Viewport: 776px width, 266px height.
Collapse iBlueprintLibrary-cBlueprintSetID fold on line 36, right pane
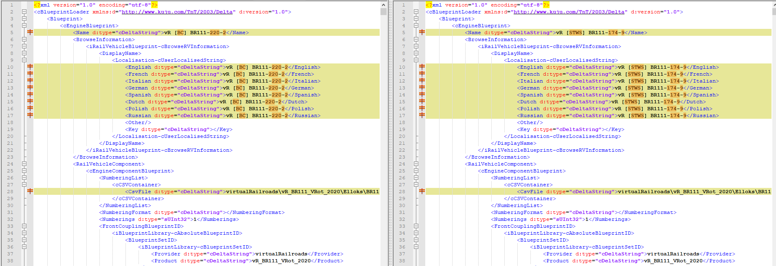click(x=416, y=247)
